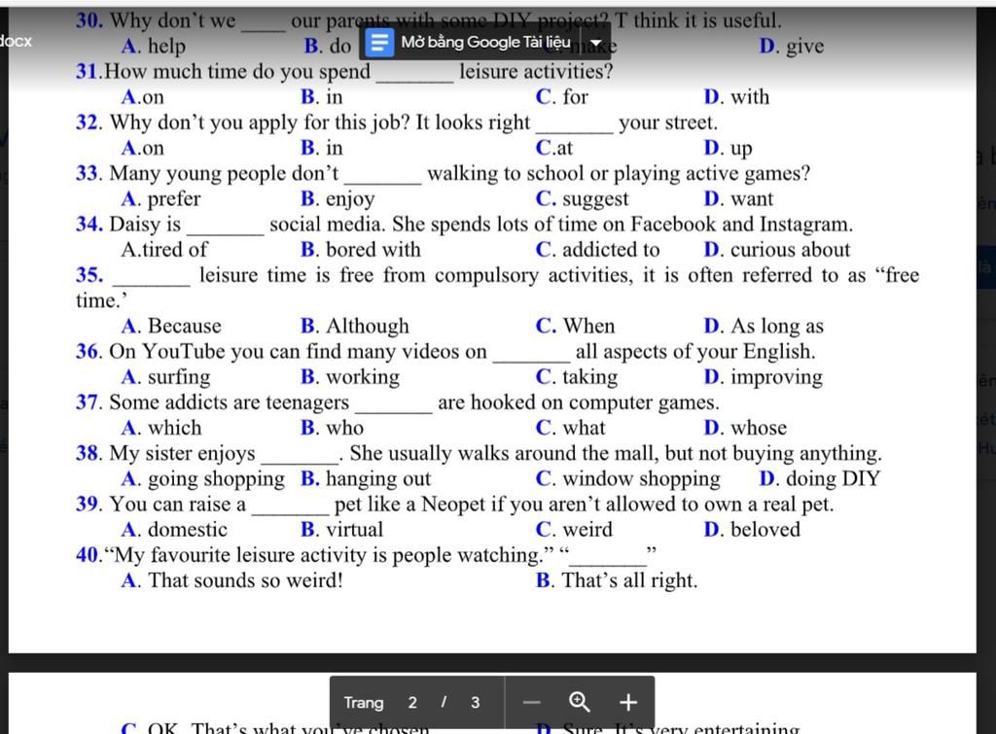
Task: Click answer A. which in question 37
Action: [x=161, y=428]
